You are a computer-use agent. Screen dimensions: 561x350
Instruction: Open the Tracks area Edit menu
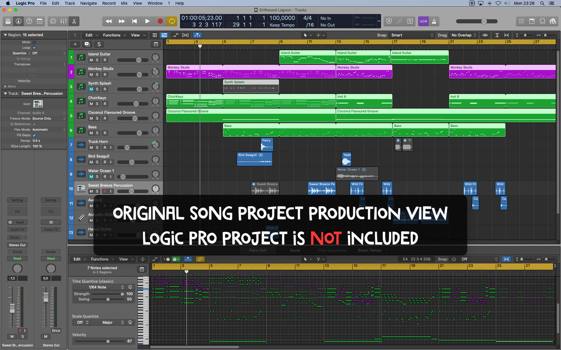point(91,35)
